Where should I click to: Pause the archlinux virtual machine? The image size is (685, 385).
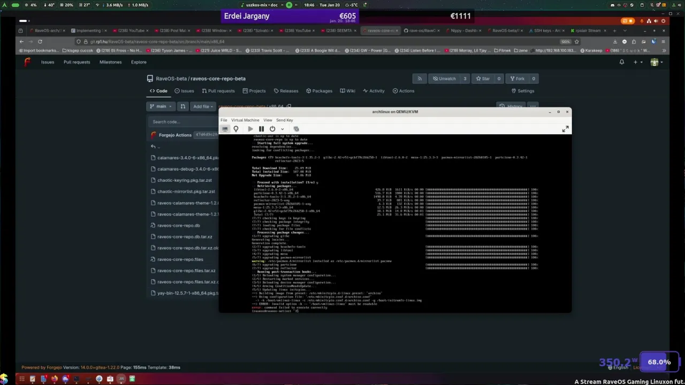pyautogui.click(x=261, y=129)
